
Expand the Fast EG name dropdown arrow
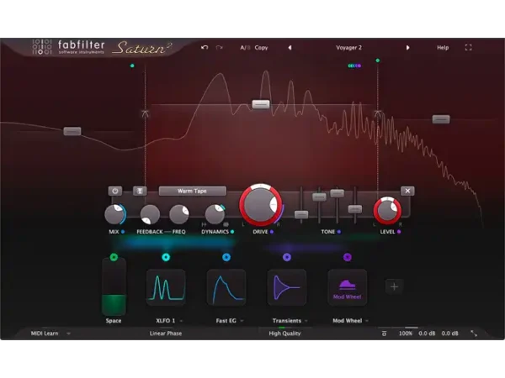click(242, 321)
